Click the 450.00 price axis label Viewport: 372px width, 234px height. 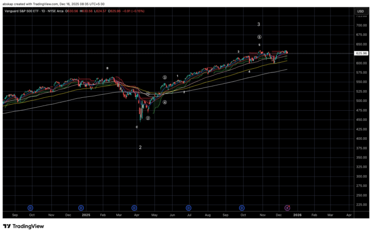point(362,120)
